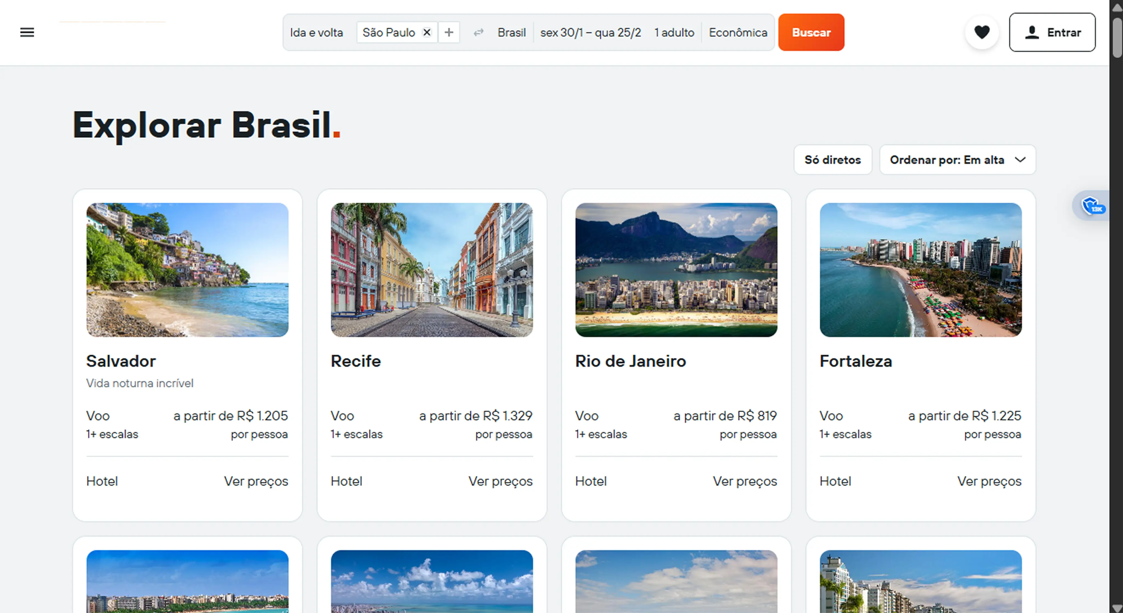Add another origin with the plus icon

449,32
